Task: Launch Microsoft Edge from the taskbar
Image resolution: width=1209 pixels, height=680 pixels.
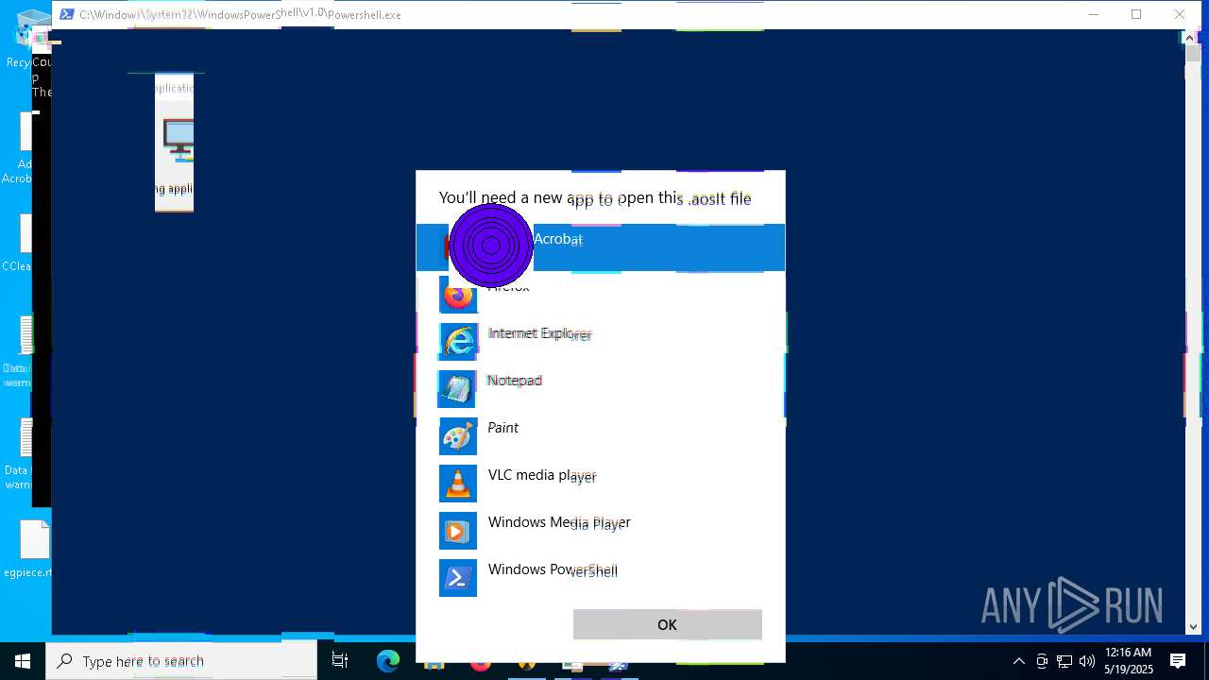Action: pyautogui.click(x=388, y=661)
